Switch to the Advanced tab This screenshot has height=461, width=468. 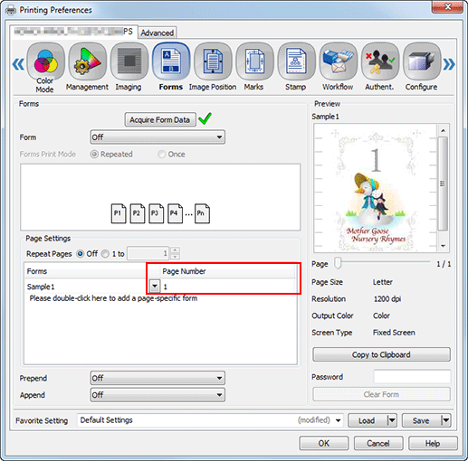click(x=158, y=33)
